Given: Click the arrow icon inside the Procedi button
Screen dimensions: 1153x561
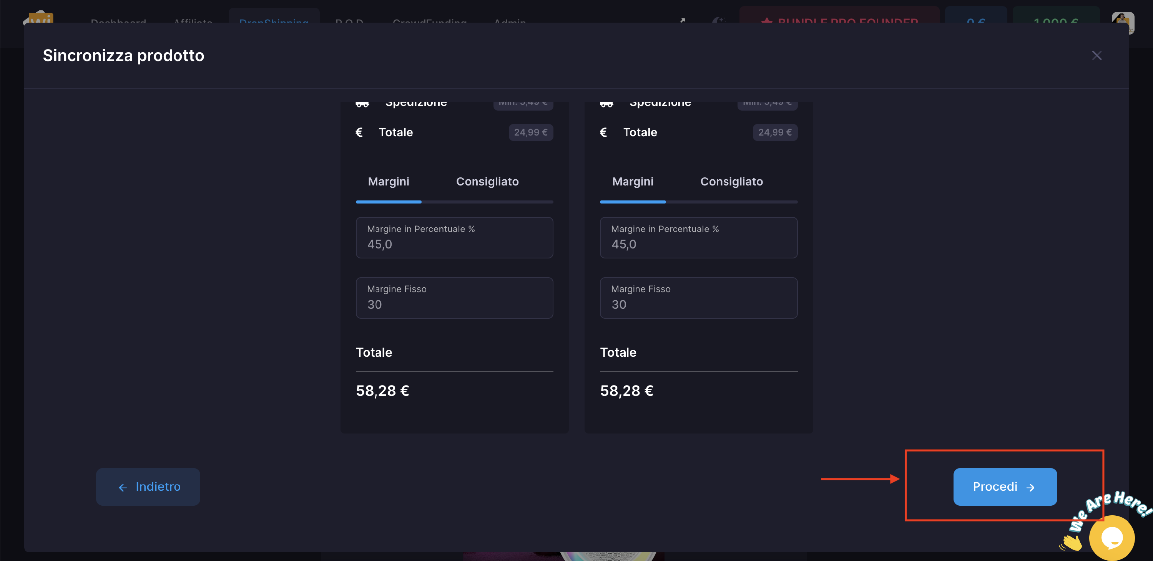Looking at the screenshot, I should 1030,487.
